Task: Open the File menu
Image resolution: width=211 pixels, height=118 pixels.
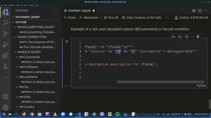Action: tap(2, 5)
